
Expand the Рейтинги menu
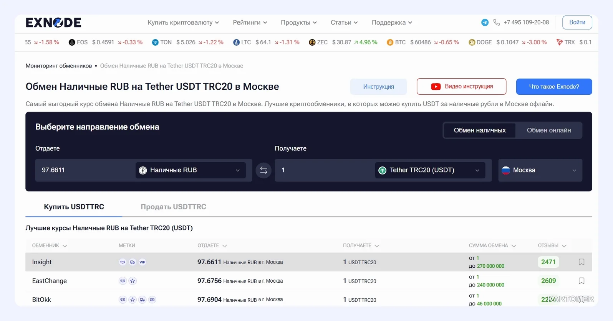click(250, 23)
